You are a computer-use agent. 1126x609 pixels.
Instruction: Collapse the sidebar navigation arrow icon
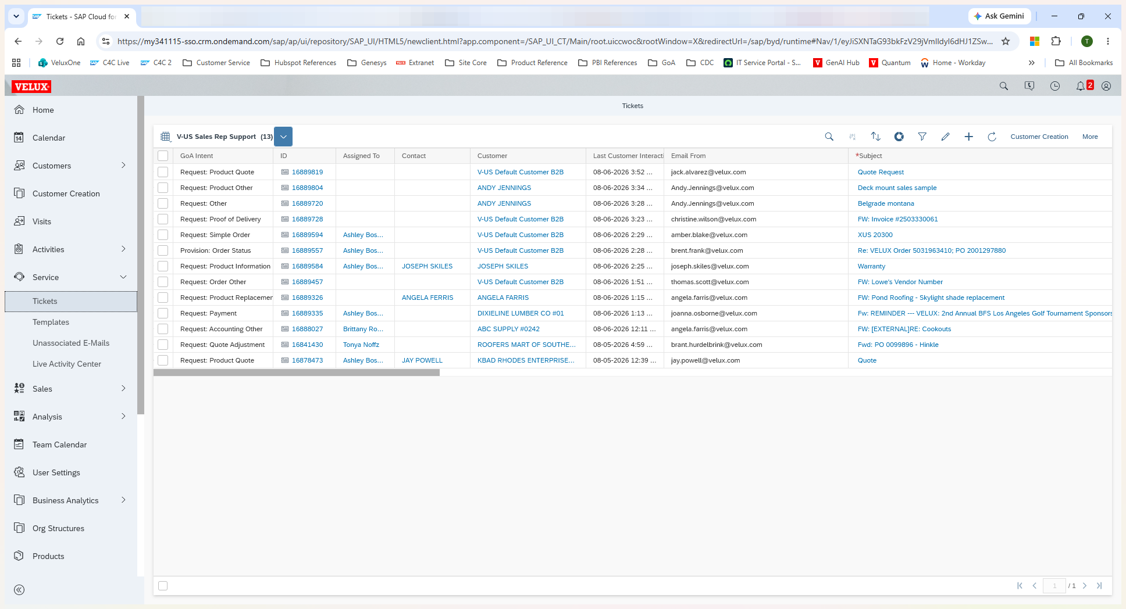[19, 590]
